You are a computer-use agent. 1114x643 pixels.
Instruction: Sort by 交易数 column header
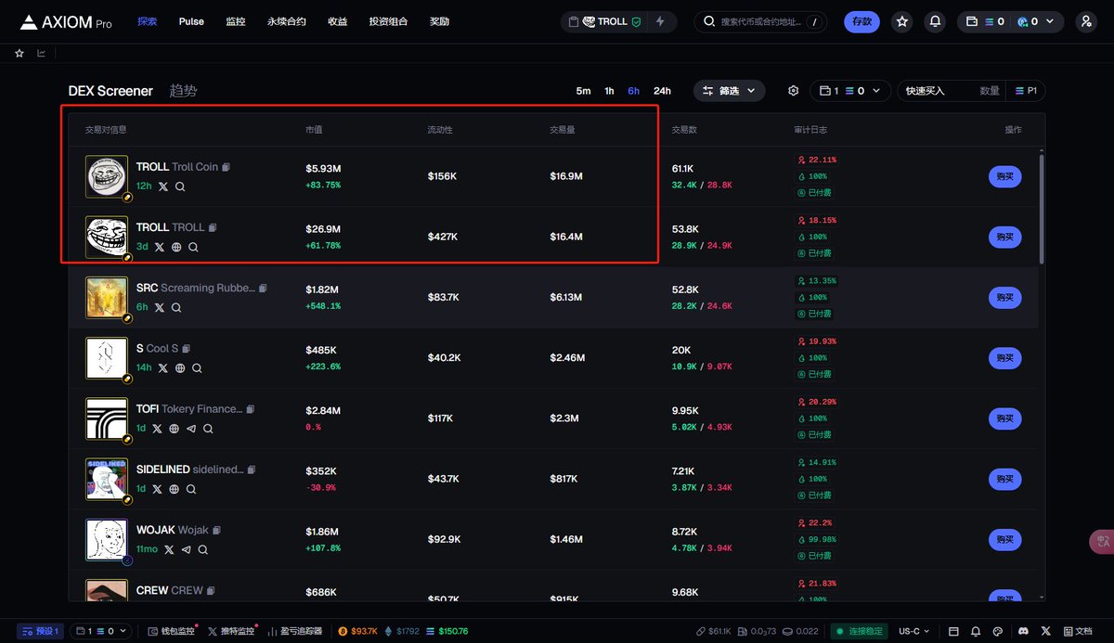[x=684, y=130]
